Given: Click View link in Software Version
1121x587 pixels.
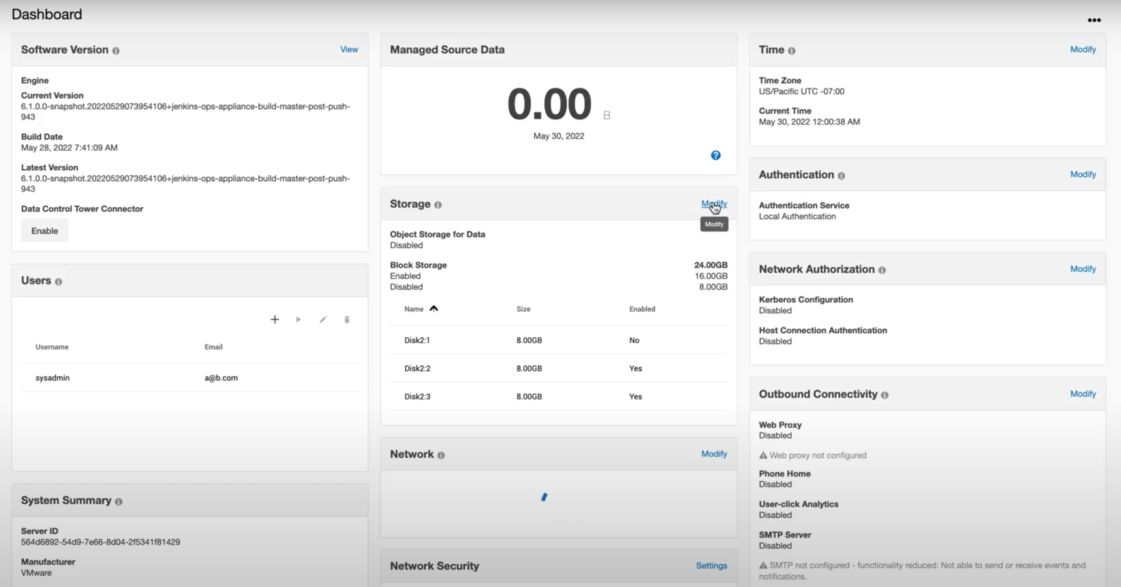Looking at the screenshot, I should (x=349, y=49).
